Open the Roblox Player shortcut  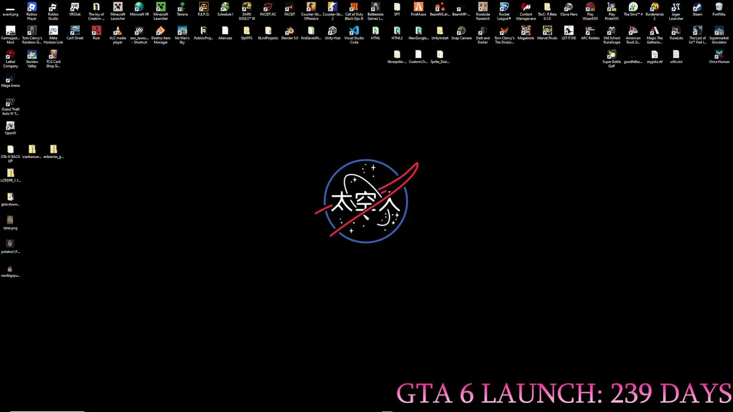pos(31,11)
